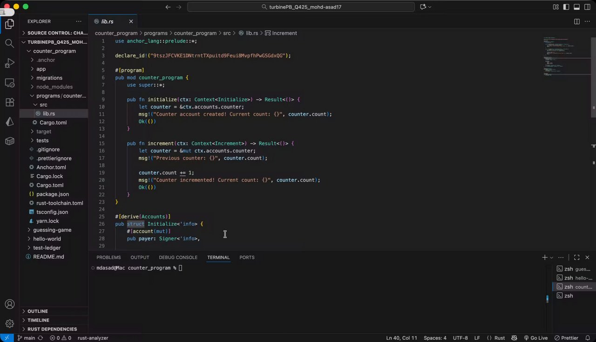The width and height of the screenshot is (596, 342).
Task: Select the Explorer files icon in the activity bar
Action: (x=9, y=24)
